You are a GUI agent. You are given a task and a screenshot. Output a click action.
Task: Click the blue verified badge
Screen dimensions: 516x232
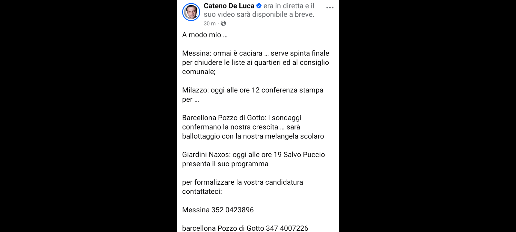click(x=259, y=6)
